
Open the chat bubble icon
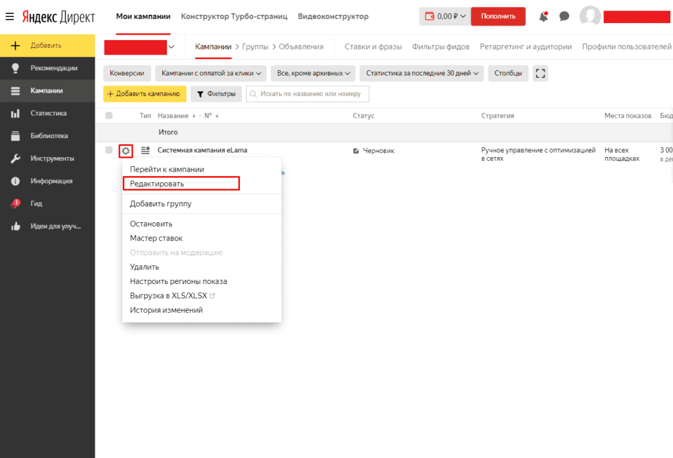tap(564, 16)
